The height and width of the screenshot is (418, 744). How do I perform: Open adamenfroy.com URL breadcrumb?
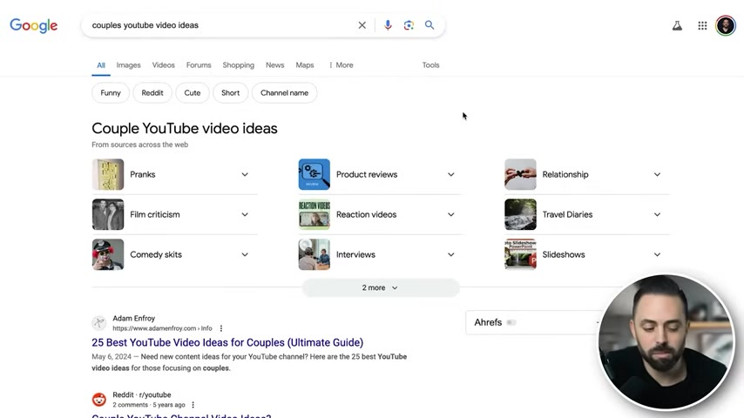[x=162, y=328]
